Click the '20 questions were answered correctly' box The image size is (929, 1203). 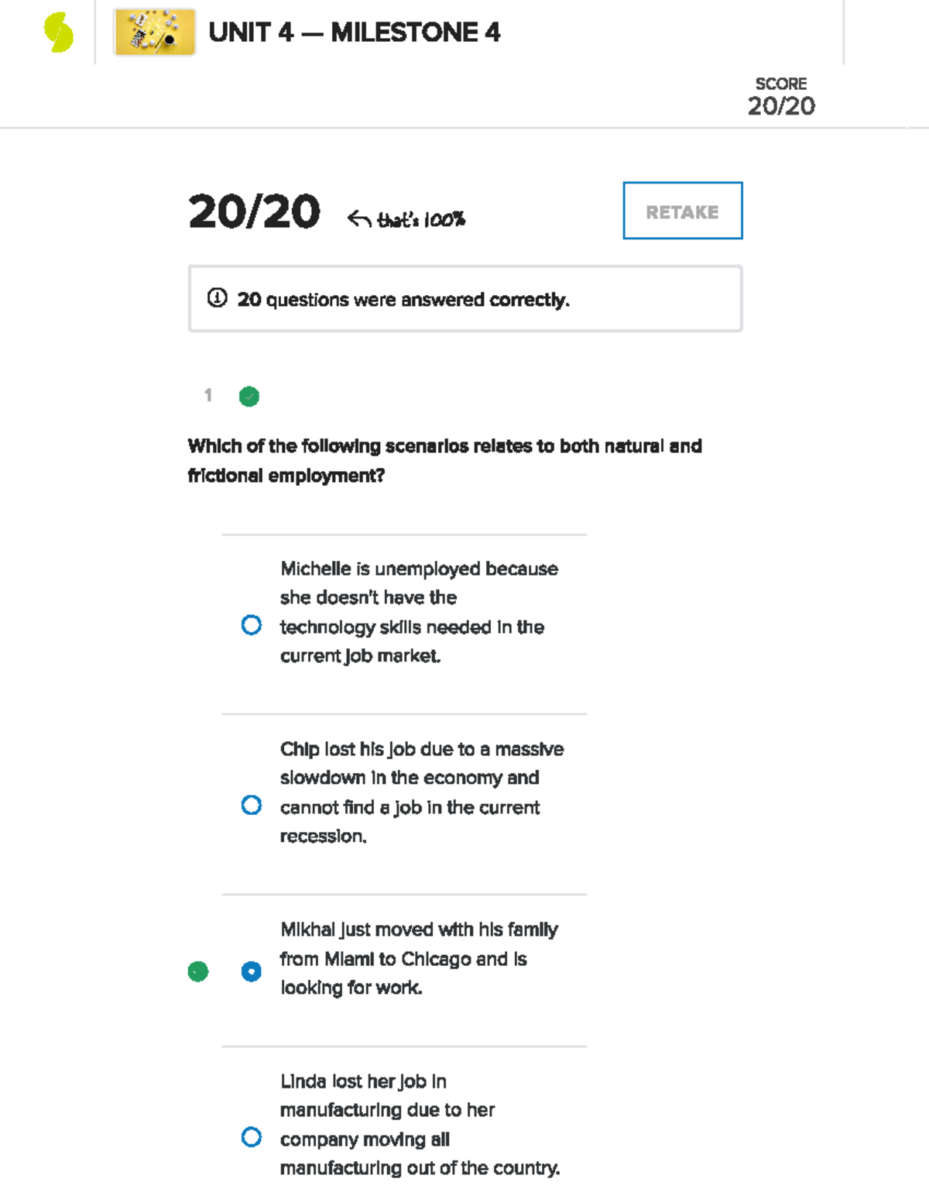click(x=464, y=298)
